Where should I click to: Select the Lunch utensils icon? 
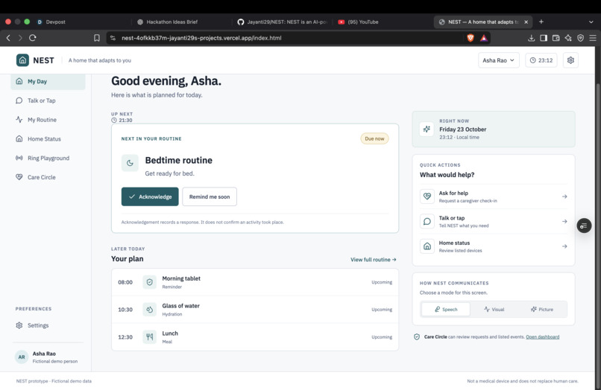coord(149,337)
